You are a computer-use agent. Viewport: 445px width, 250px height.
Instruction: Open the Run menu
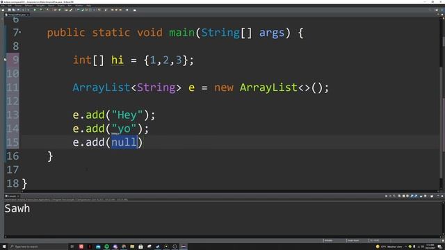coord(70,6)
